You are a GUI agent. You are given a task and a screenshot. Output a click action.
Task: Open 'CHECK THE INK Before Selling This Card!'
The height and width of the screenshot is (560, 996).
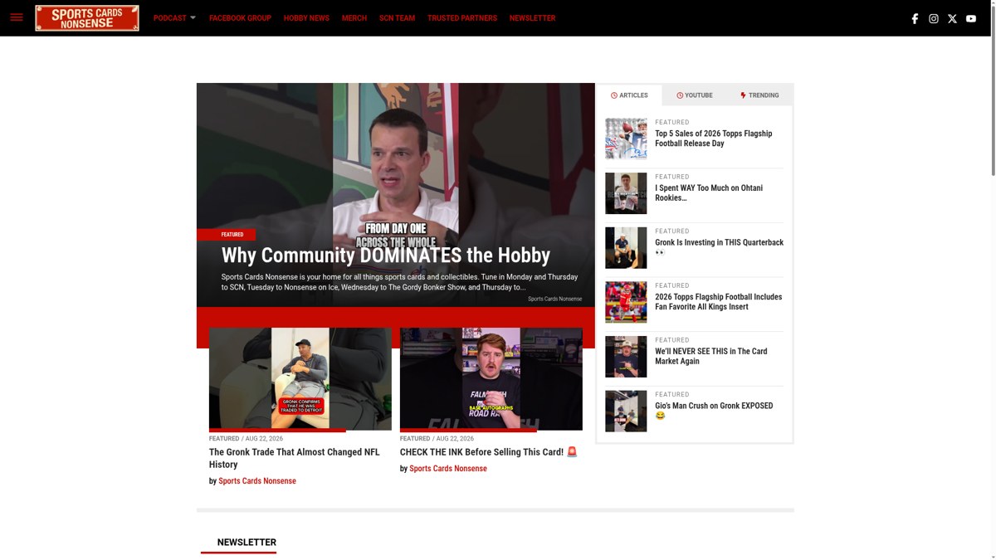pos(489,452)
